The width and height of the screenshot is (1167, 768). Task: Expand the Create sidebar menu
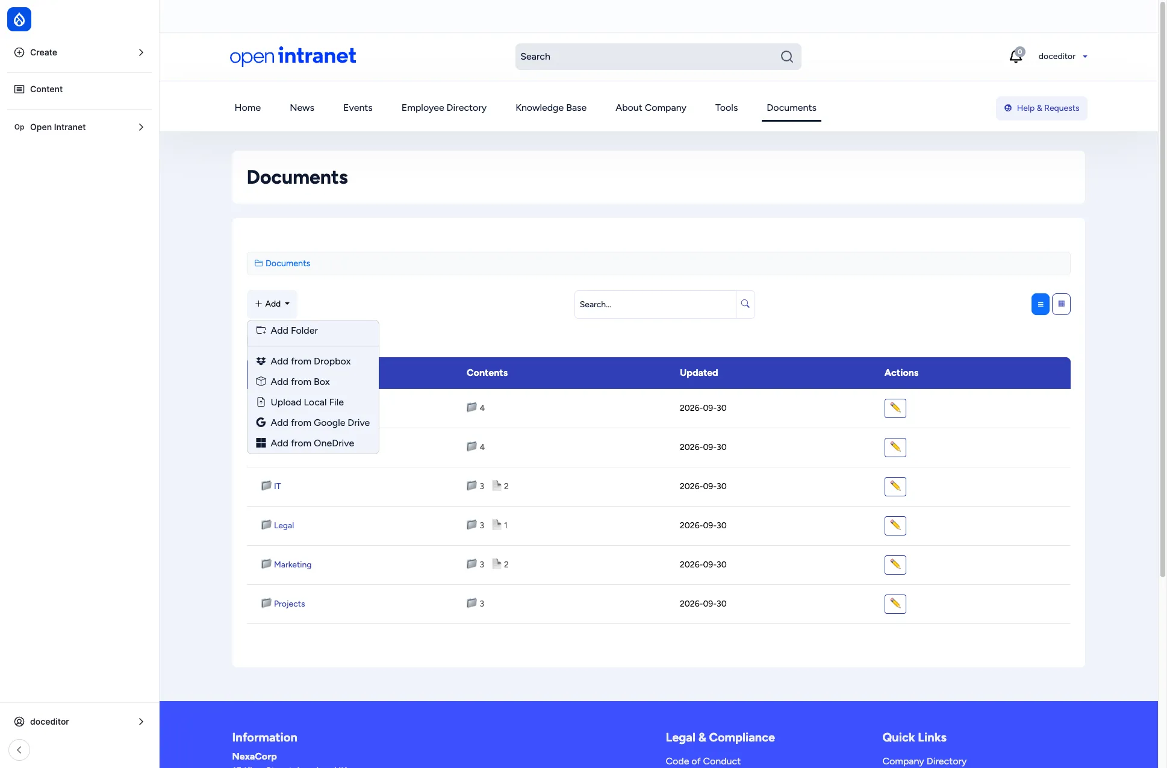79,52
